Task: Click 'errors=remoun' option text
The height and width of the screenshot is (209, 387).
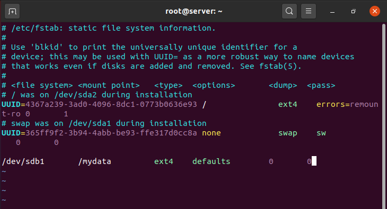Action: coord(347,104)
